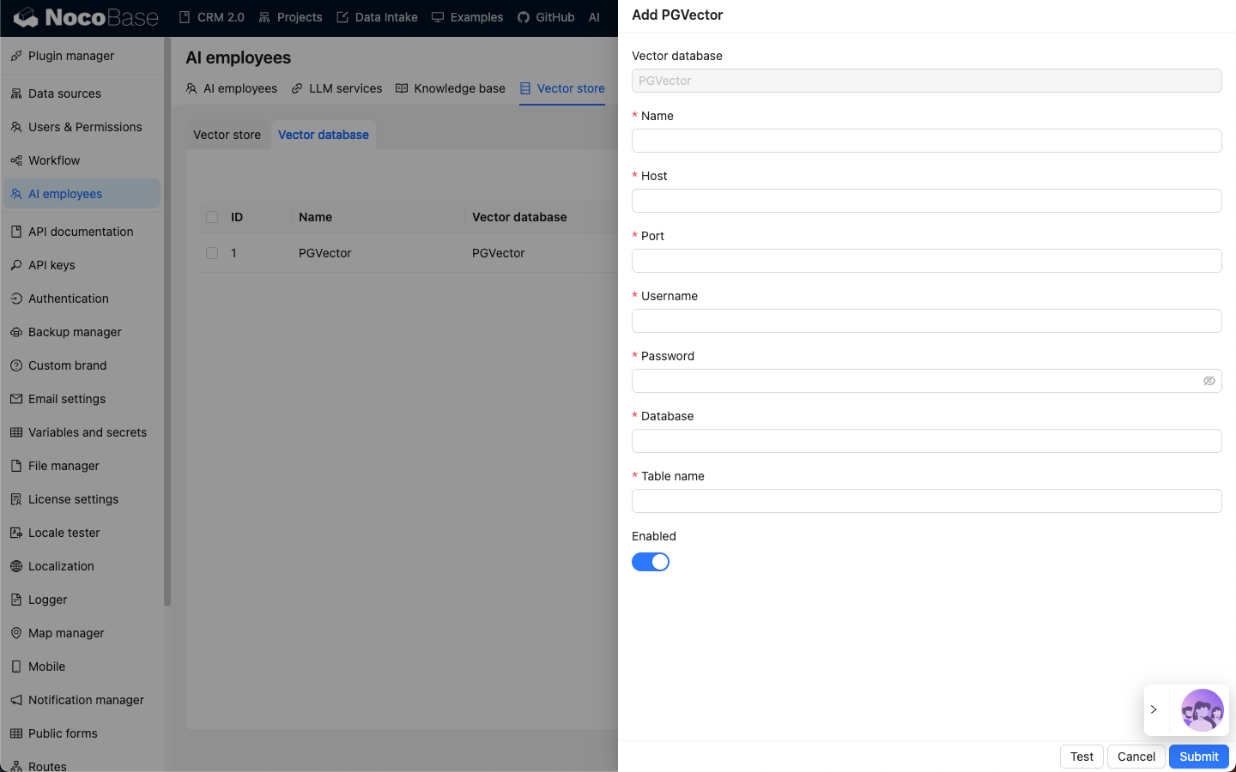Expand the chevron next to the AI avatar
The image size is (1236, 772).
[1154, 709]
